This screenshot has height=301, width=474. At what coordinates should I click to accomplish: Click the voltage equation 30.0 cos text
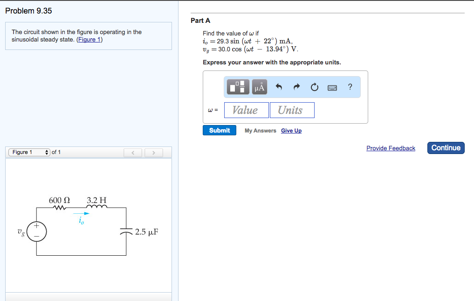coord(250,49)
